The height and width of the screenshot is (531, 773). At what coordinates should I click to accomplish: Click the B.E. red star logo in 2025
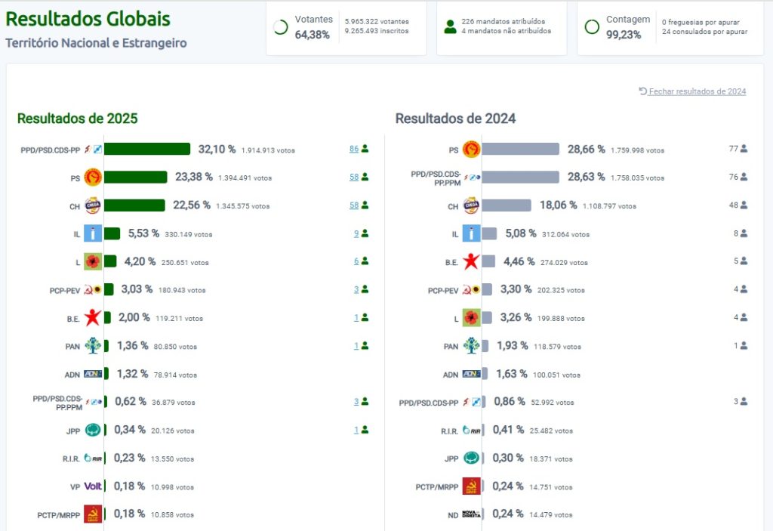pyautogui.click(x=93, y=318)
